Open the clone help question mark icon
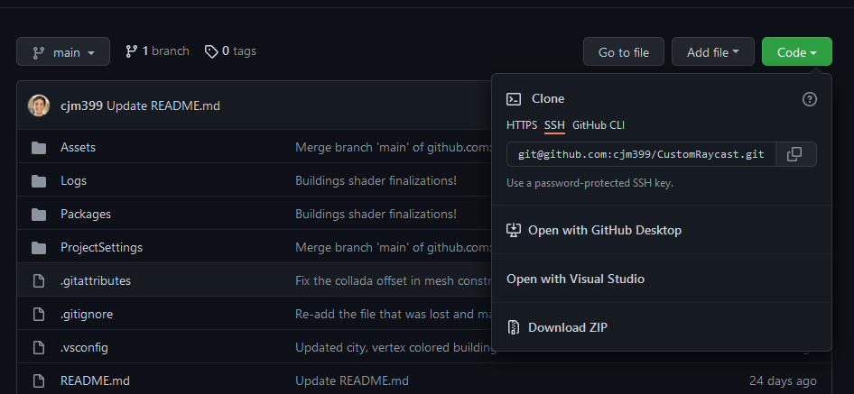 pyautogui.click(x=810, y=99)
